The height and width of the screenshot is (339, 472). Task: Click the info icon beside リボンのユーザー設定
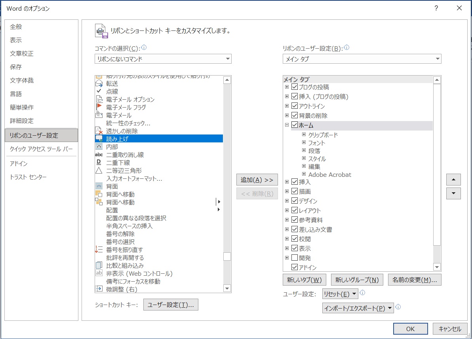[346, 47]
